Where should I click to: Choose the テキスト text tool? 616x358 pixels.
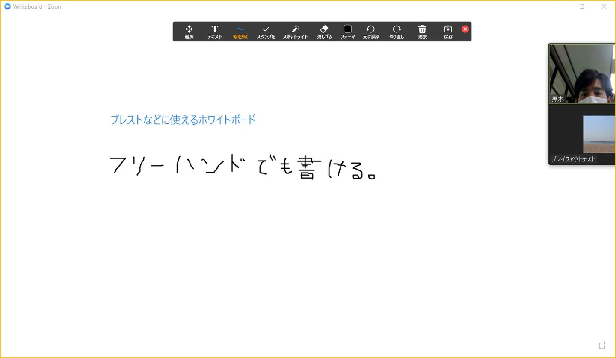(215, 32)
